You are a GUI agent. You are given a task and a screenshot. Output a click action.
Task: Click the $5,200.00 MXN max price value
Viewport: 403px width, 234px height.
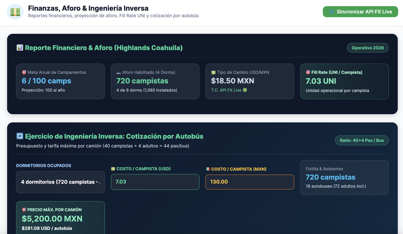coord(52,219)
